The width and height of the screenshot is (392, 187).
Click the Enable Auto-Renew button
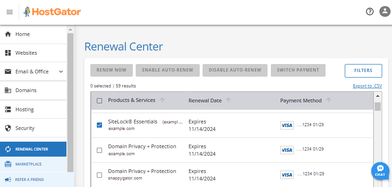168,70
